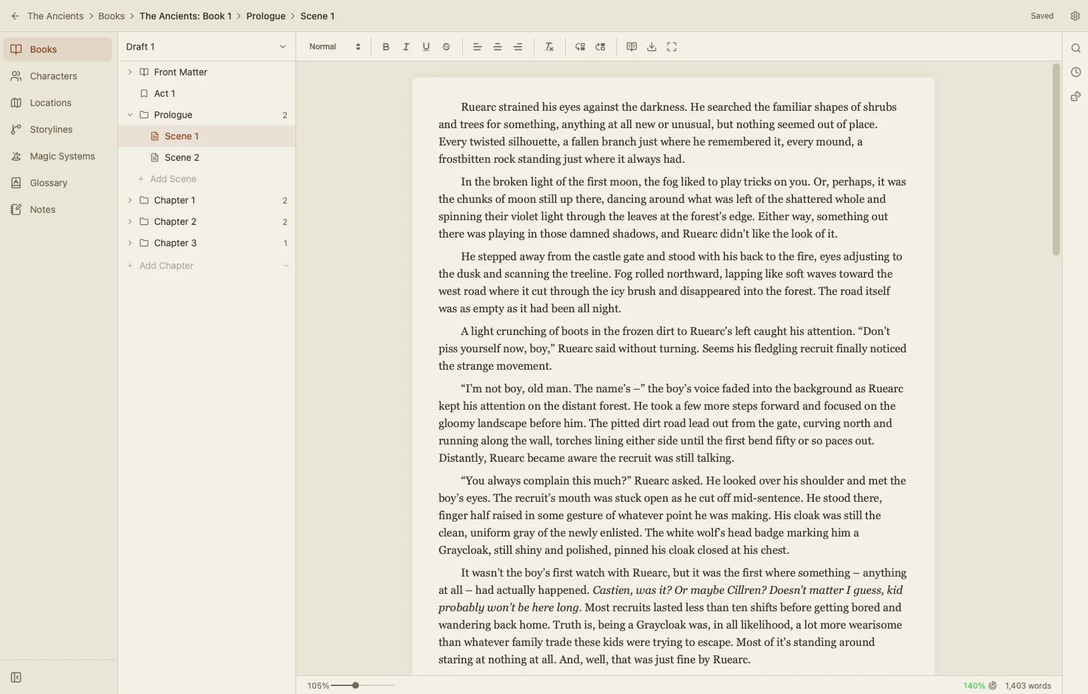Click the Prologue breadcrumb
This screenshot has width=1088, height=694.
pos(265,16)
